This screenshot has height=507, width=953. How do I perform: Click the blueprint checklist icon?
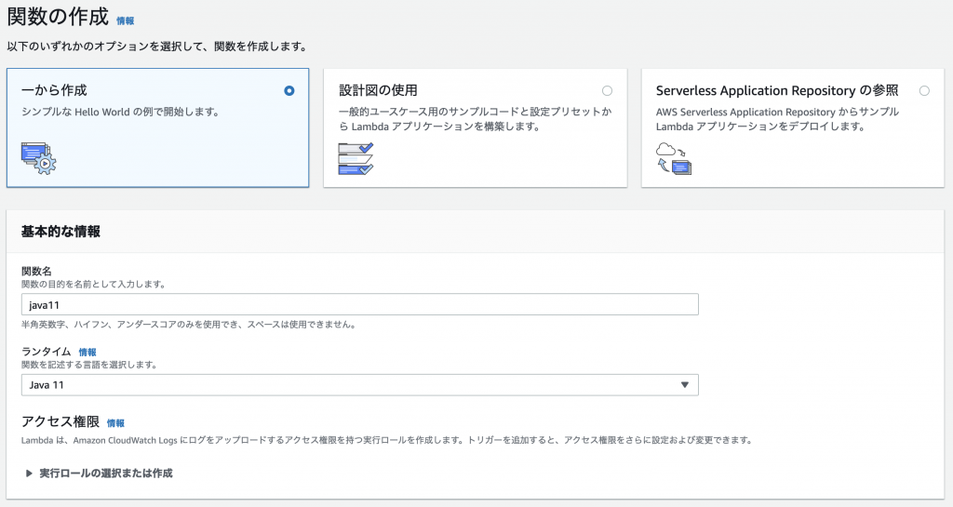pyautogui.click(x=356, y=158)
